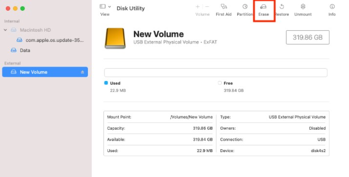Click the green zoom window button

pos(22,8)
